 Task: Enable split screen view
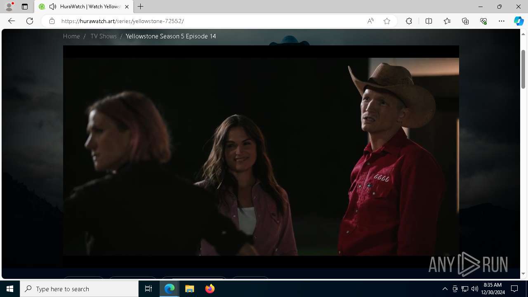(x=429, y=21)
